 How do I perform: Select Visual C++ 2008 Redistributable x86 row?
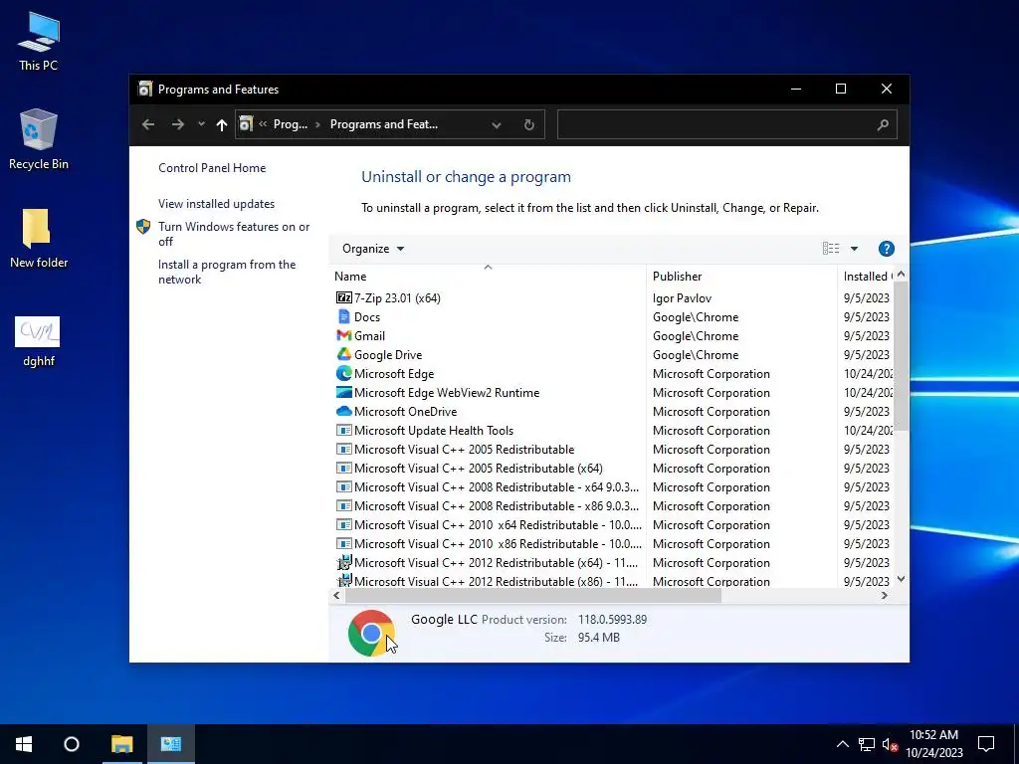[488, 505]
